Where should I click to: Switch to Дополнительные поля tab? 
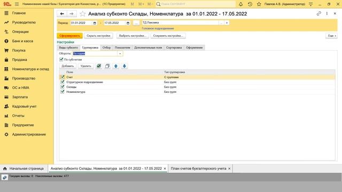click(x=148, y=47)
